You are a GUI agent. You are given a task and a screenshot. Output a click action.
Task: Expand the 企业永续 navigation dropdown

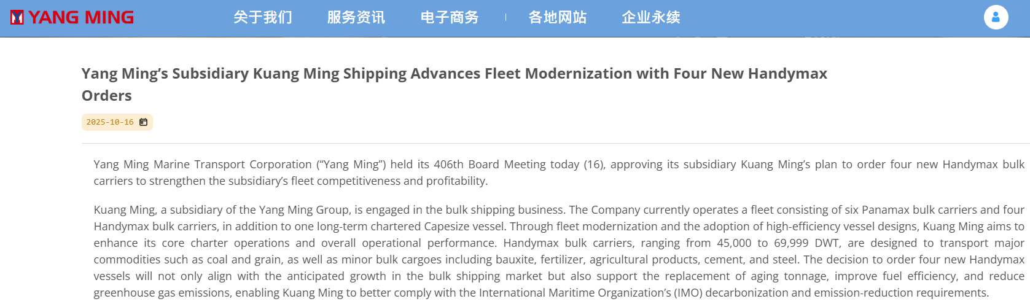[x=651, y=17]
